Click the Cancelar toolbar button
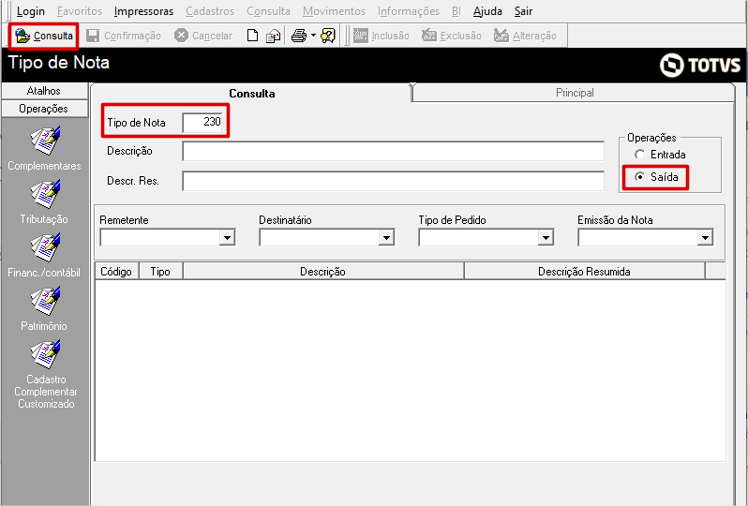This screenshot has height=506, width=748. point(203,36)
